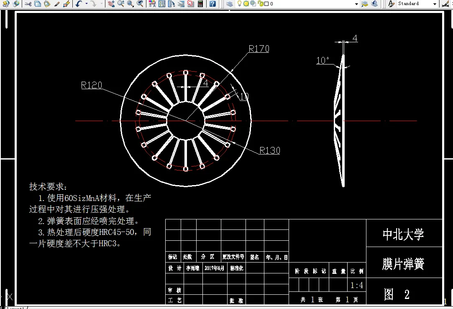Click the 设计 label cell
The width and height of the screenshot is (453, 309).
point(175,268)
